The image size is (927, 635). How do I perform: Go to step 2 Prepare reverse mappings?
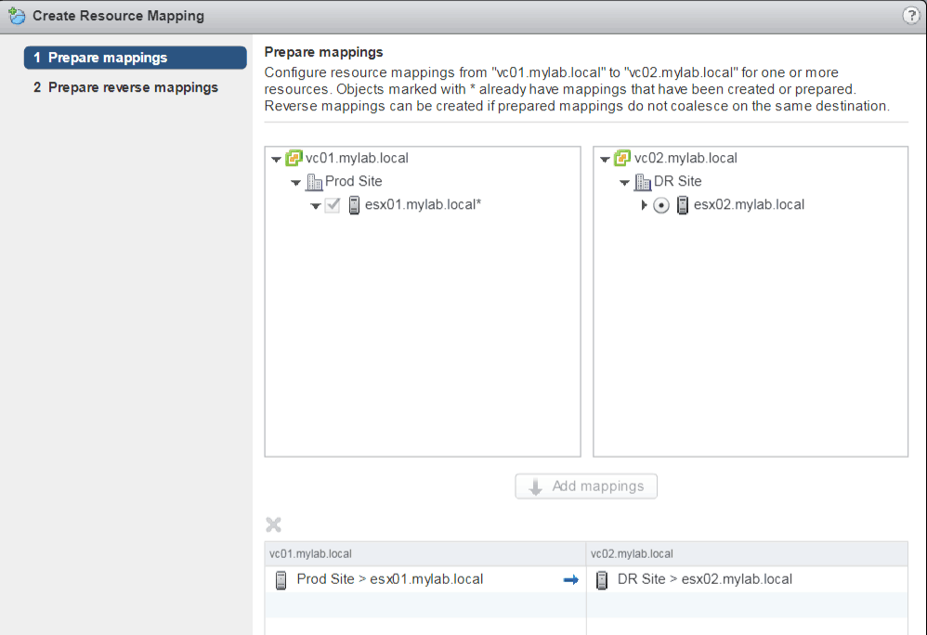tap(125, 87)
